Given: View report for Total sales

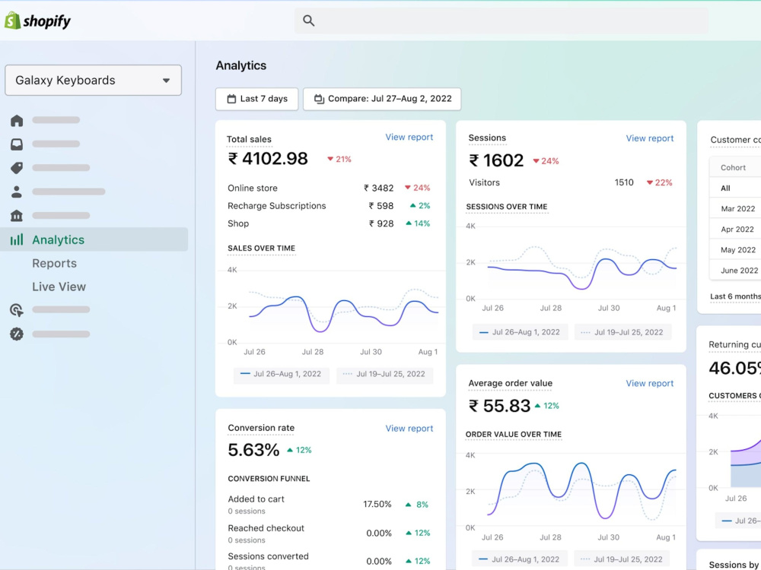Looking at the screenshot, I should [x=409, y=137].
